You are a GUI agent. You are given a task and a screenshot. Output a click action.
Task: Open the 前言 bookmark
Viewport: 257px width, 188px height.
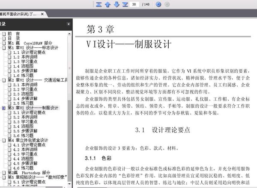[x=14, y=34]
